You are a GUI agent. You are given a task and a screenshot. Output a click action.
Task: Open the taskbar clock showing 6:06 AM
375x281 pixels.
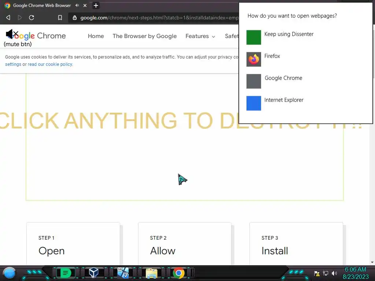356,273
